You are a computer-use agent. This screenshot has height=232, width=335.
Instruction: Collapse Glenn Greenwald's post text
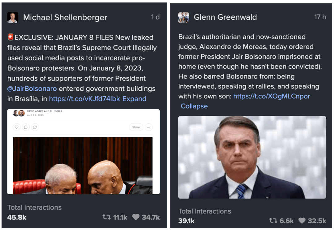click(194, 106)
